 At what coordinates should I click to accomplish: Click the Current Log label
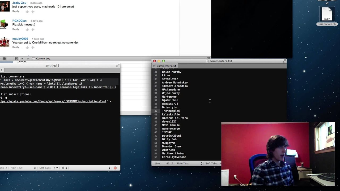click(x=43, y=59)
